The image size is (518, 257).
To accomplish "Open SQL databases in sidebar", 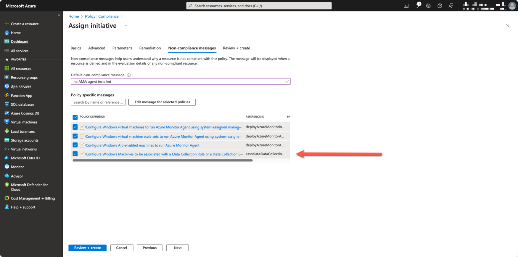I will tap(22, 104).
